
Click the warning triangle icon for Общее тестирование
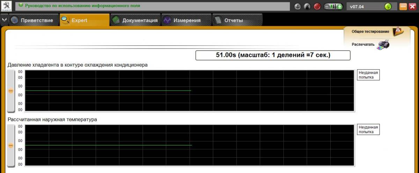[397, 31]
